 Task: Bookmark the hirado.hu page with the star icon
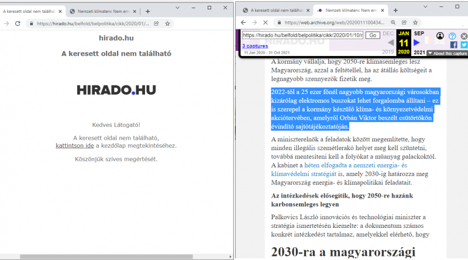tap(167, 23)
